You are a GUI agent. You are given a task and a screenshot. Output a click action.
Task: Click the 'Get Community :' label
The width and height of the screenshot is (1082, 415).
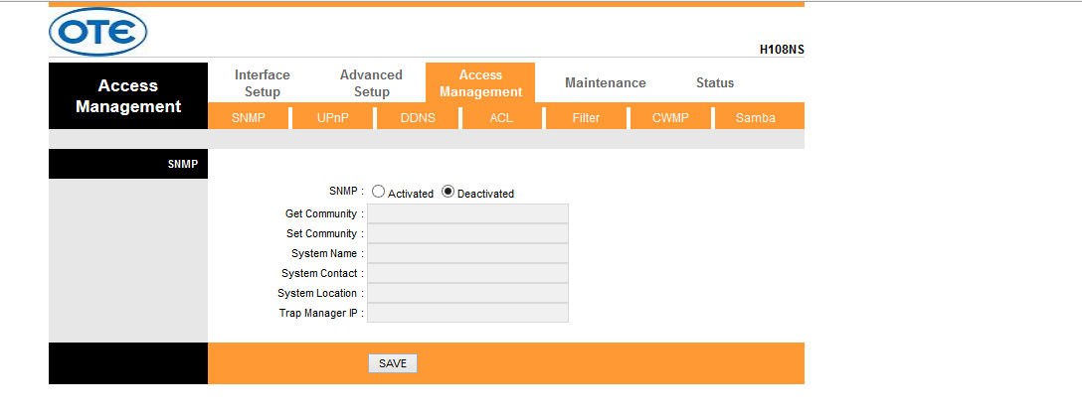point(324,213)
